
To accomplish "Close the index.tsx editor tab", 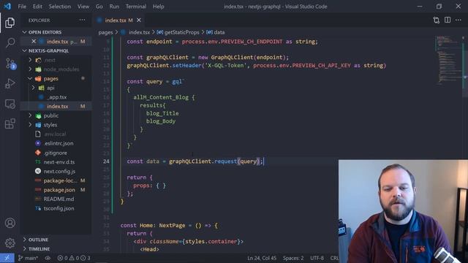I will 139,20.
